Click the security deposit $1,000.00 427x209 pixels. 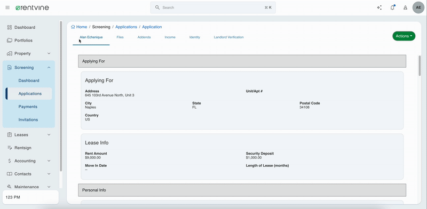pos(254,158)
